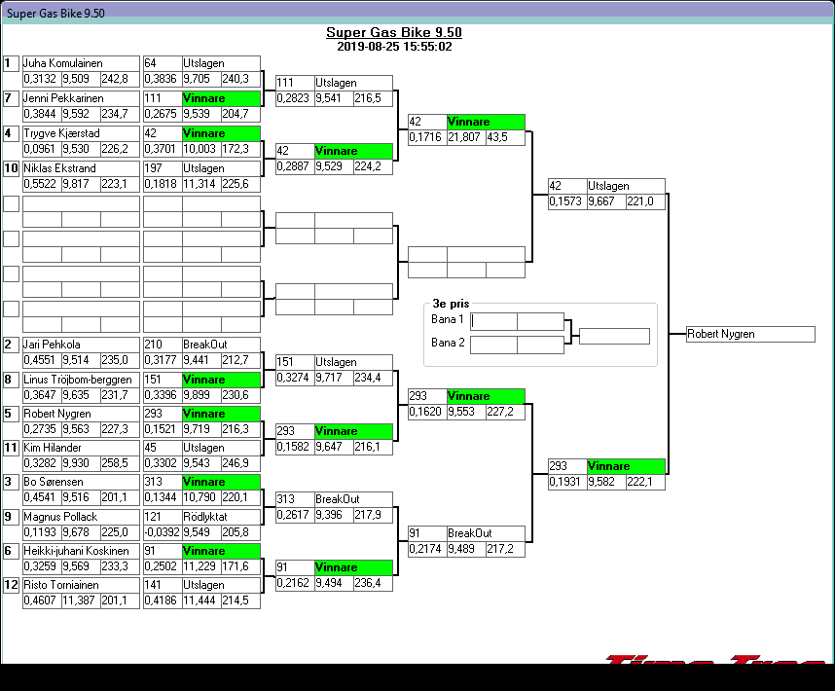Select the Magnus Pollack name field
The image size is (835, 691).
click(x=80, y=517)
